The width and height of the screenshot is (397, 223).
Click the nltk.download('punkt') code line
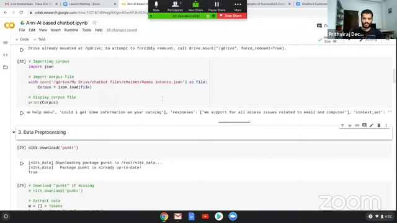coord(53,147)
